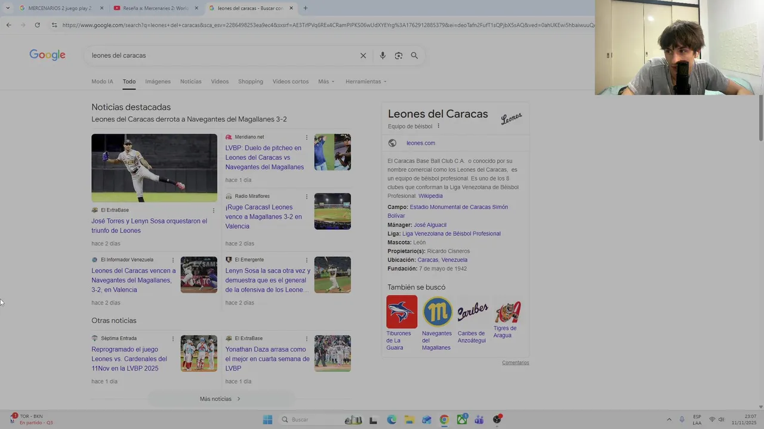Screen dimensions: 764x429
Task: Open more options for El Emergente article
Action: (x=307, y=260)
